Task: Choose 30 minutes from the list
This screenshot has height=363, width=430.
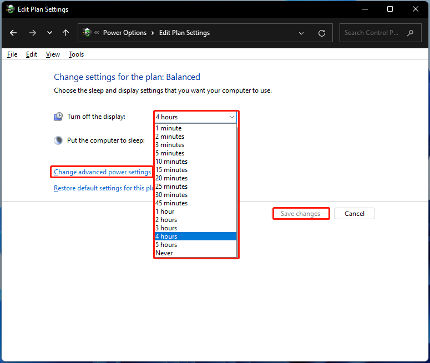Action: point(196,195)
